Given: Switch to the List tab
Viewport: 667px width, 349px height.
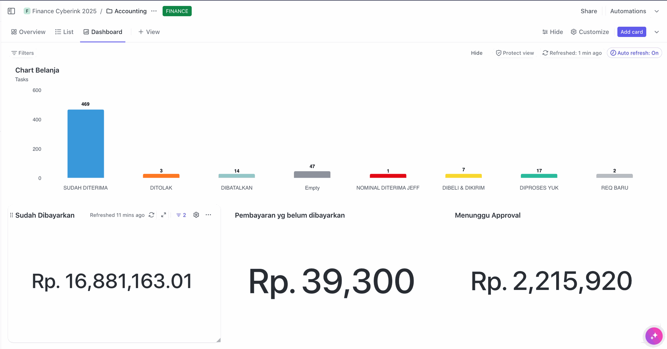Looking at the screenshot, I should [x=64, y=32].
